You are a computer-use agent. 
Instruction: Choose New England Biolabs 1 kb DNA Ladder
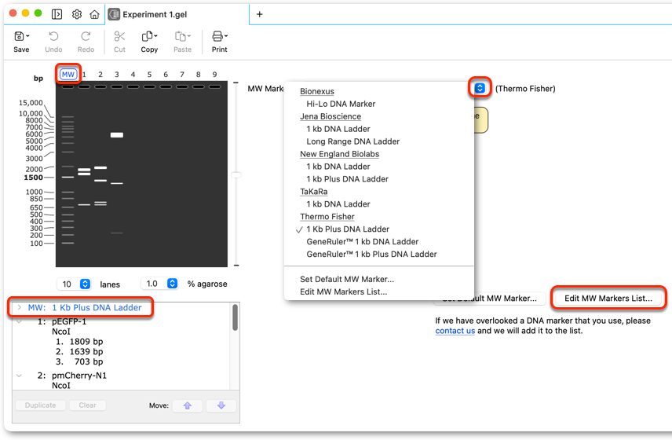pos(338,167)
